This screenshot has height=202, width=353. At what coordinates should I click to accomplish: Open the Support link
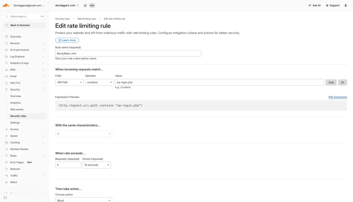[333, 5]
